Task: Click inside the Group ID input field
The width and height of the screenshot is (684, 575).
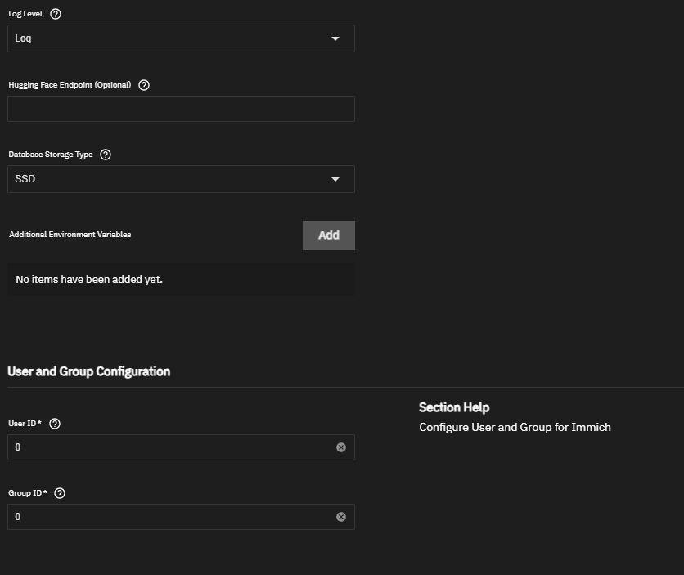Action: [172, 517]
